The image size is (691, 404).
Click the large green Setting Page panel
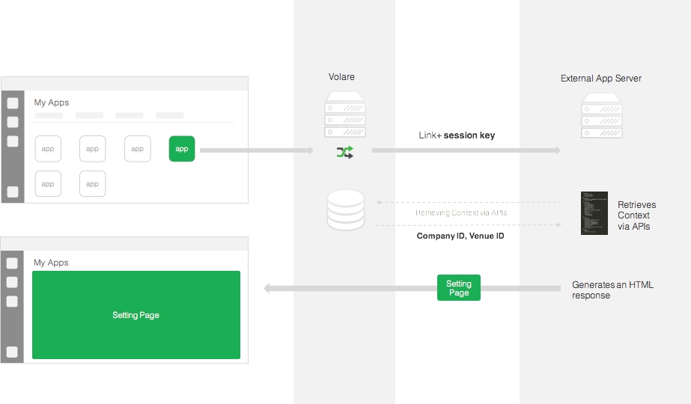point(136,315)
